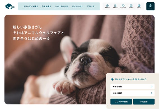Viewport: 159px width, 109px height.
Task: Select ブリーダーを探す in the navigation bar
Action: pos(31,6)
